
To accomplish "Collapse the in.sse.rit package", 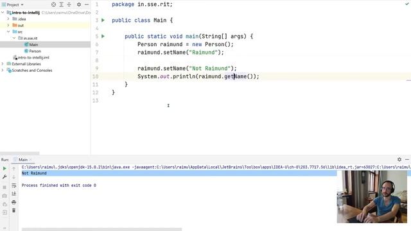I will click(14, 38).
